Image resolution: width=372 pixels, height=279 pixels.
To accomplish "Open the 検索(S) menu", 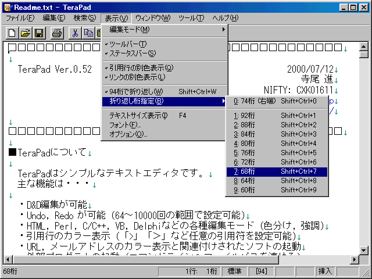I will point(85,18).
